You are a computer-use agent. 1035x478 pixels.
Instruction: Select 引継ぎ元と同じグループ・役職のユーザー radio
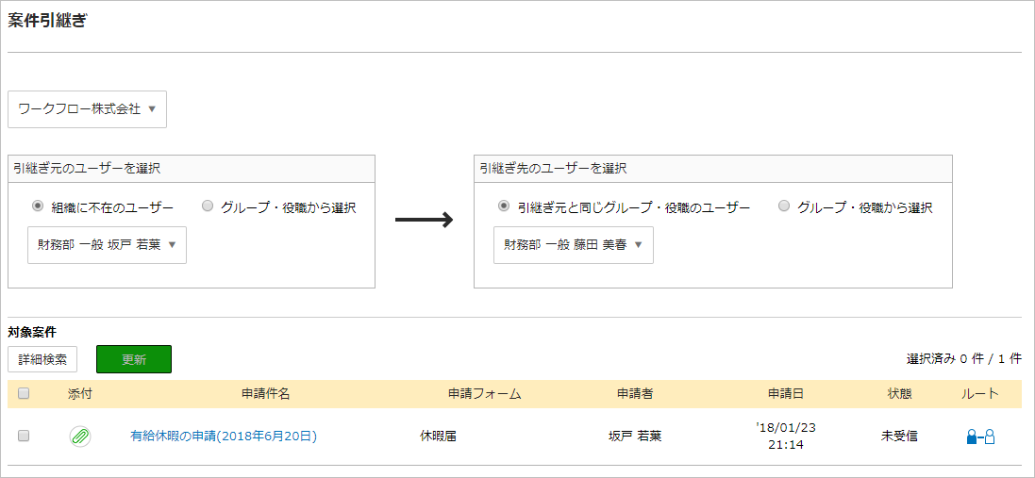[505, 206]
